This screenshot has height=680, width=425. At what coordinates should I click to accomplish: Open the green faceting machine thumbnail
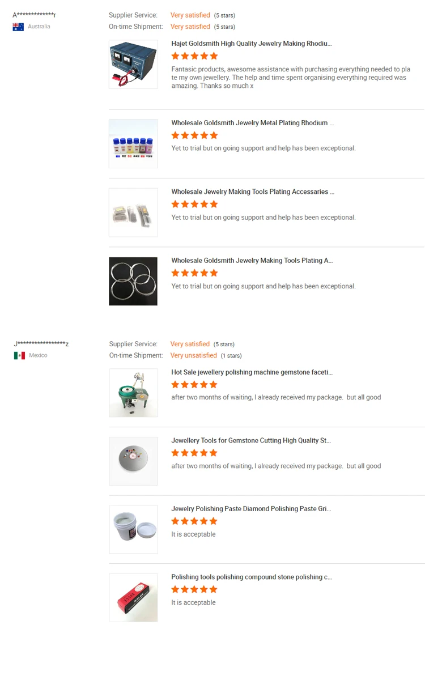coord(133,393)
